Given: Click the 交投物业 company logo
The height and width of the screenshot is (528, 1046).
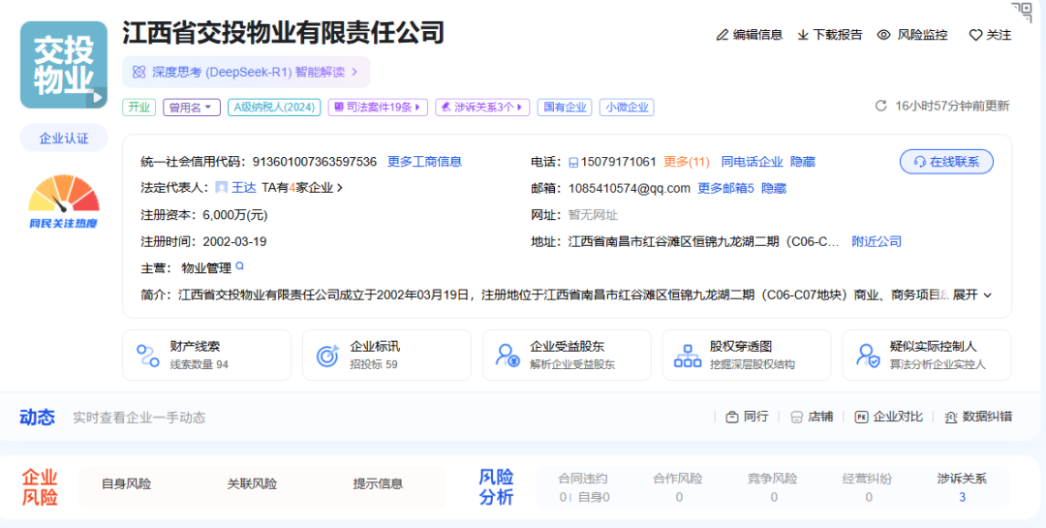Looking at the screenshot, I should click(x=63, y=65).
